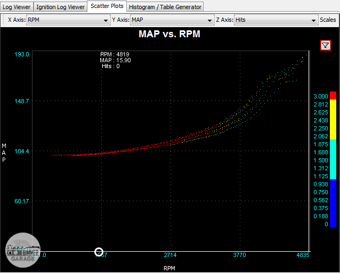Click the filter funnel icon
This screenshot has height=273, width=340.
pos(326,45)
